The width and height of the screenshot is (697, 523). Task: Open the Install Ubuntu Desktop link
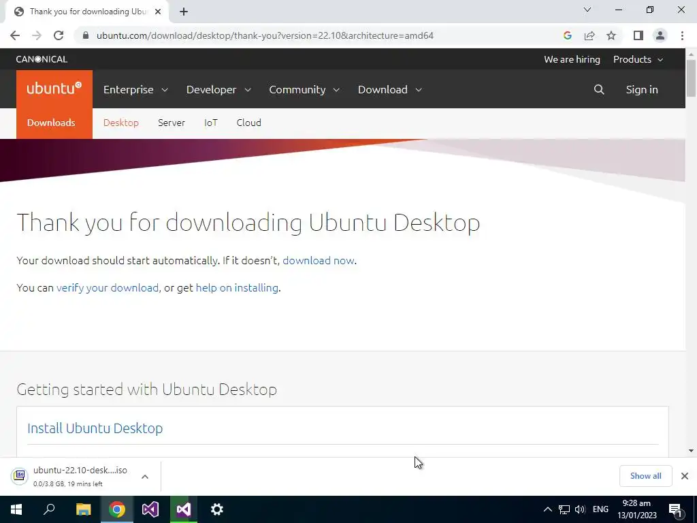[95, 428]
